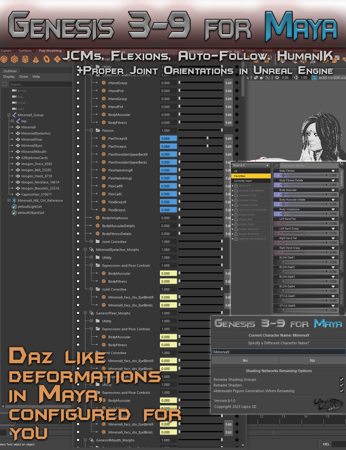Toggle ACES color management ON button
346x450 pixels.
pyautogui.click(x=315, y=77)
